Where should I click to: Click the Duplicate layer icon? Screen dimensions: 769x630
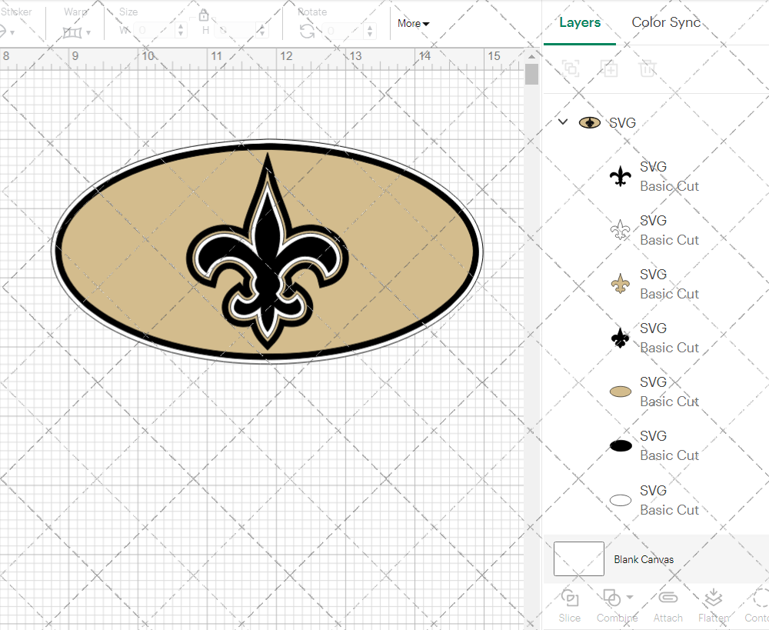pos(609,68)
